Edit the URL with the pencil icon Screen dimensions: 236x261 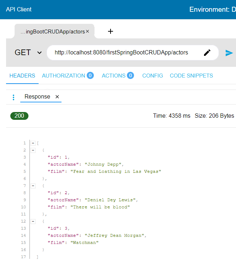pos(207,53)
